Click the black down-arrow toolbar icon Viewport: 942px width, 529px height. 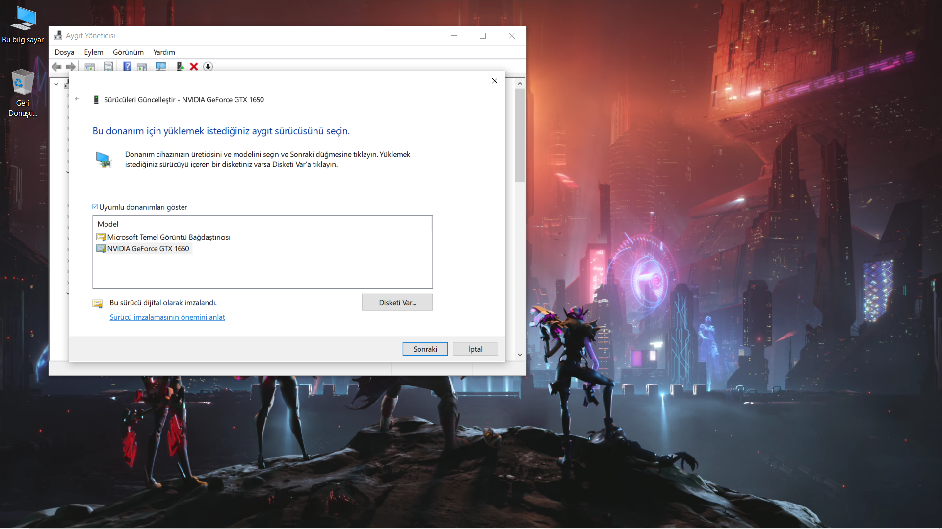(208, 67)
